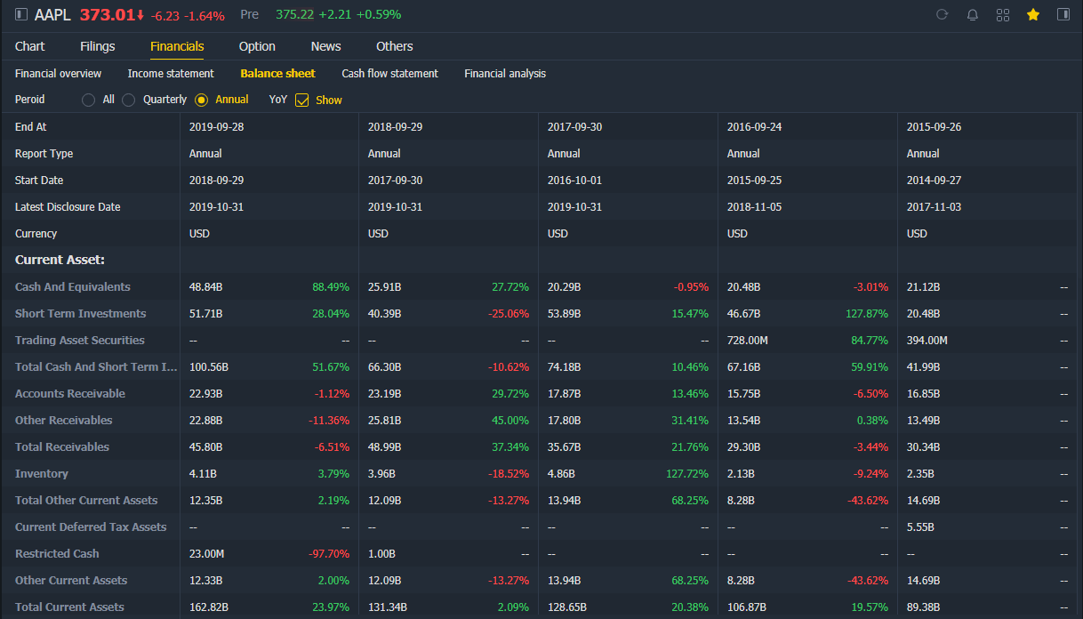Open the Others tab
1083x619 pixels.
tap(394, 46)
